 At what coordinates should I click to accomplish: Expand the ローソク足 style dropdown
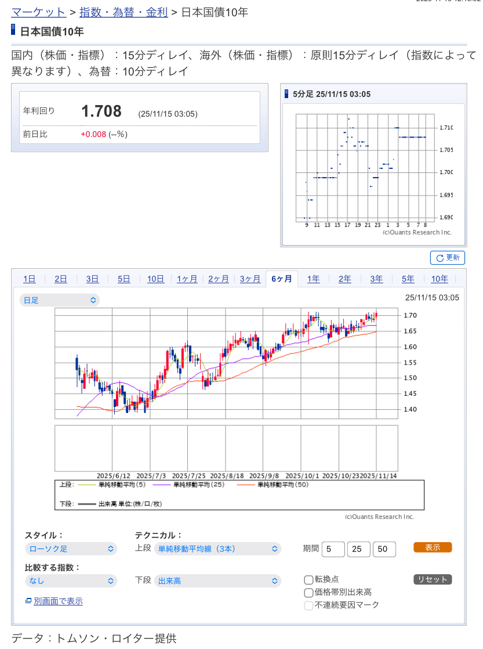coord(70,549)
